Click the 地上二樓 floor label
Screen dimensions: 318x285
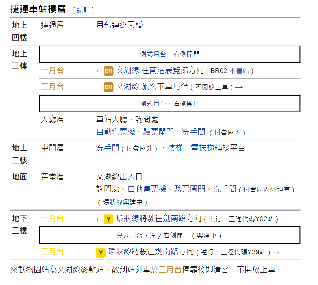(19, 154)
